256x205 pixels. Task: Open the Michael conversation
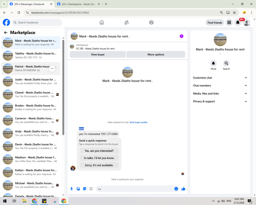coord(31,185)
